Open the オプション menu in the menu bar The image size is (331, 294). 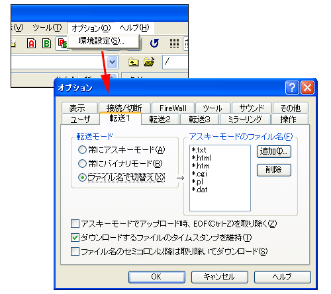[91, 28]
